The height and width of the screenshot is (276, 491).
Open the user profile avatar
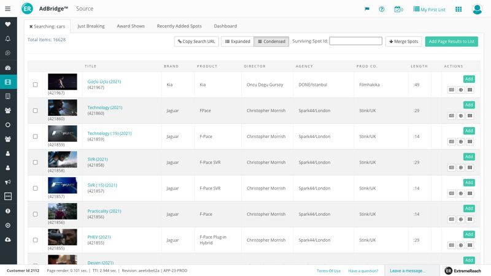coord(477,9)
